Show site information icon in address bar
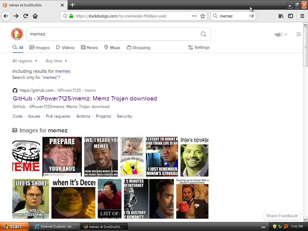The height and width of the screenshot is (231, 308). tap(65, 16)
